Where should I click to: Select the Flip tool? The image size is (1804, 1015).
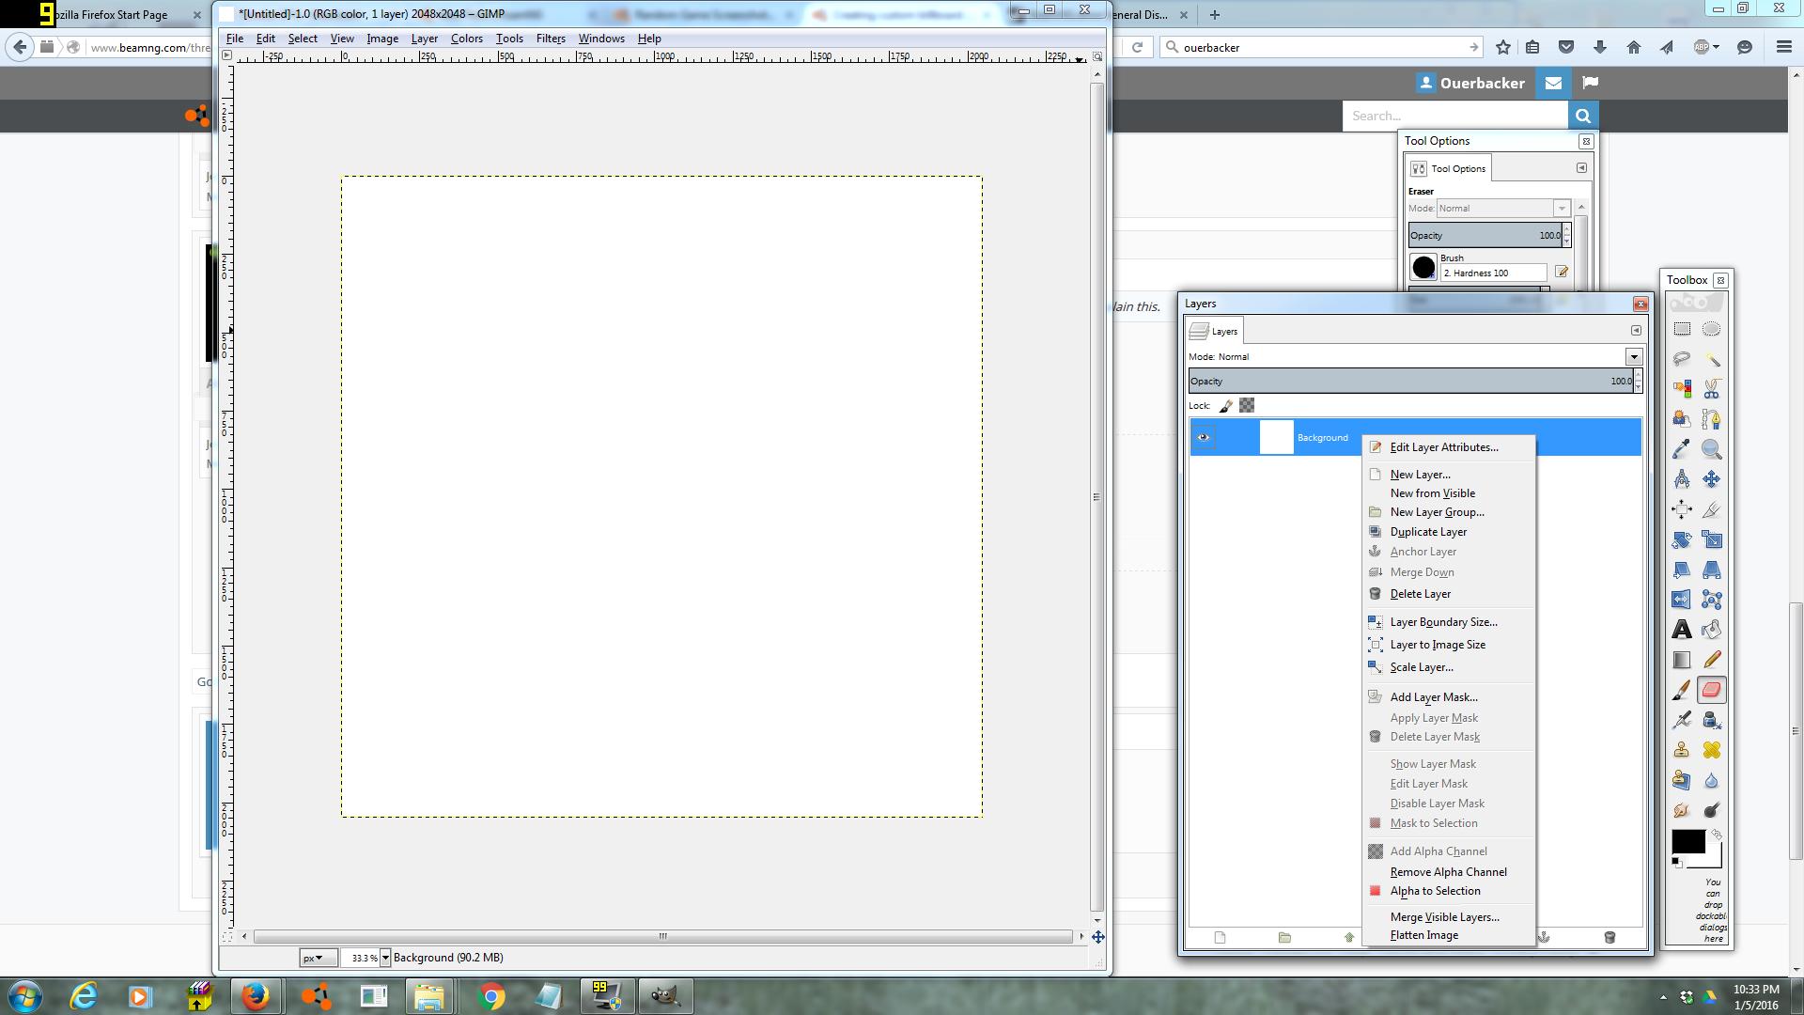coord(1682,600)
